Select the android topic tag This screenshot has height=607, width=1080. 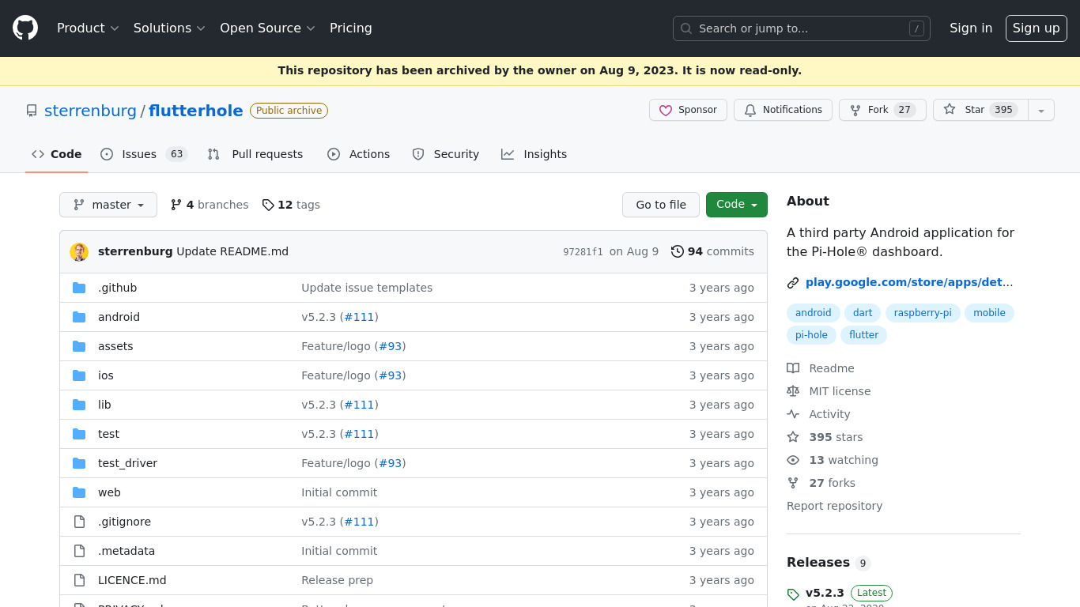point(814,313)
